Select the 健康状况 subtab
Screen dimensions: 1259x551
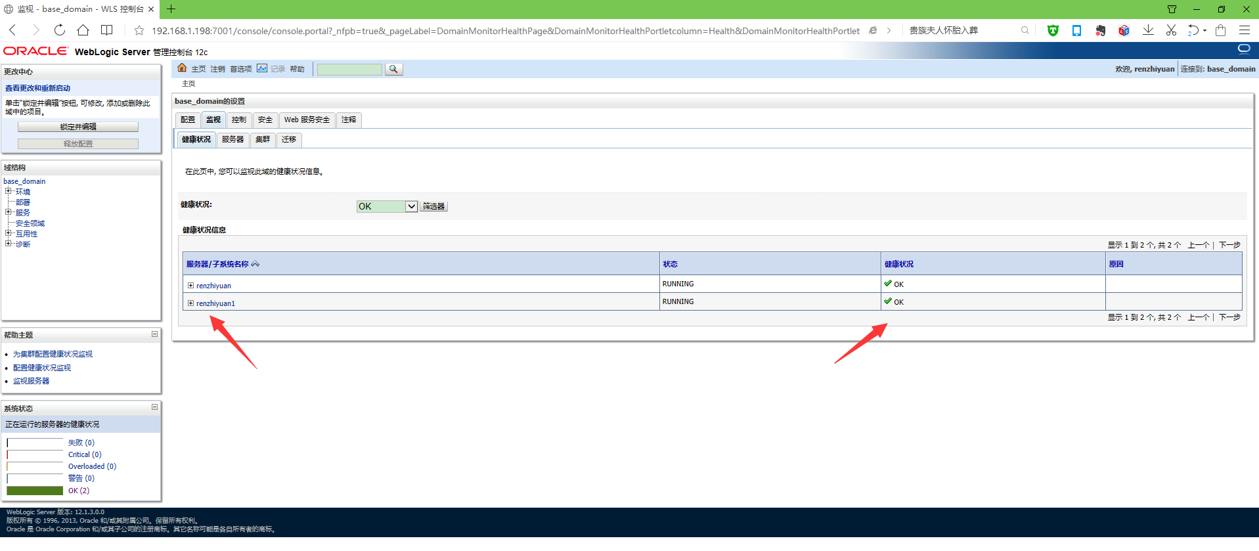pyautogui.click(x=196, y=139)
